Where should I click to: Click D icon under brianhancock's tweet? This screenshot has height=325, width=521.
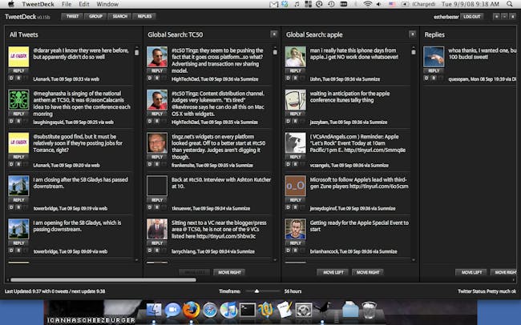point(288,251)
